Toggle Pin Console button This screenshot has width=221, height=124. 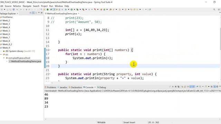point(197,86)
